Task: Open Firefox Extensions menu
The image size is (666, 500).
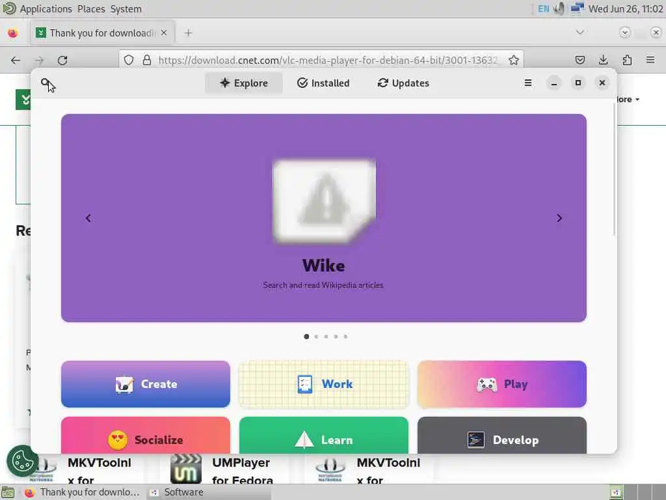Action: pos(627,61)
